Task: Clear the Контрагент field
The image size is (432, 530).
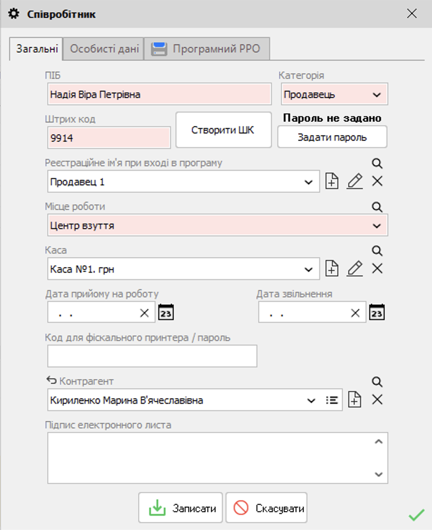Action: click(377, 399)
